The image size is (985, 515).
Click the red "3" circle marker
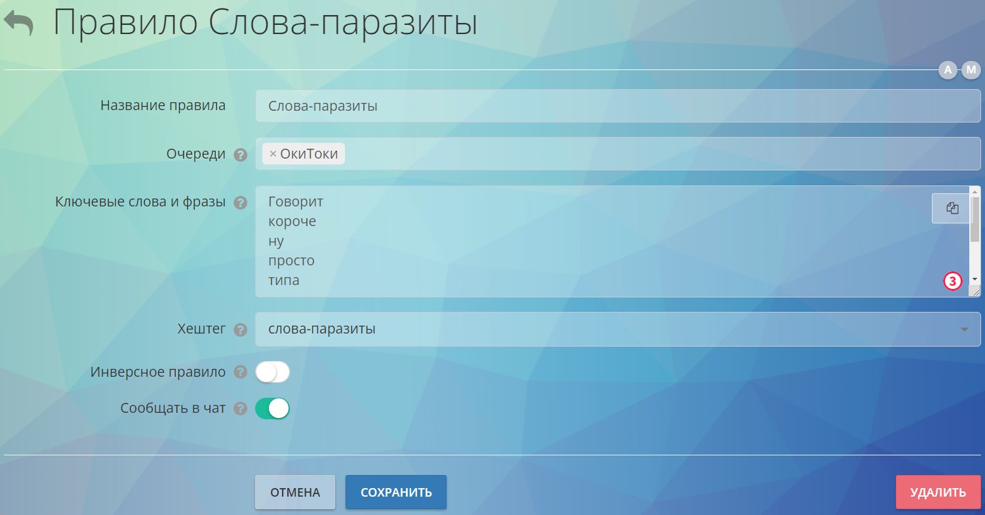(x=952, y=281)
